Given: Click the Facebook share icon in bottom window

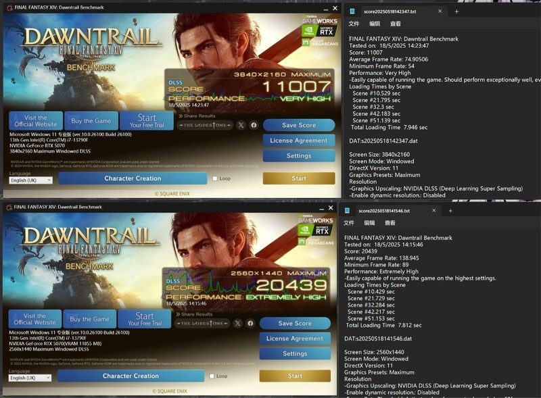Looking at the screenshot, I should tap(250, 323).
